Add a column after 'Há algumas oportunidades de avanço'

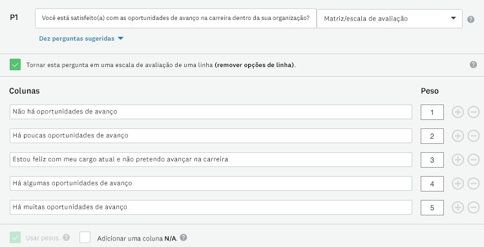click(x=458, y=184)
